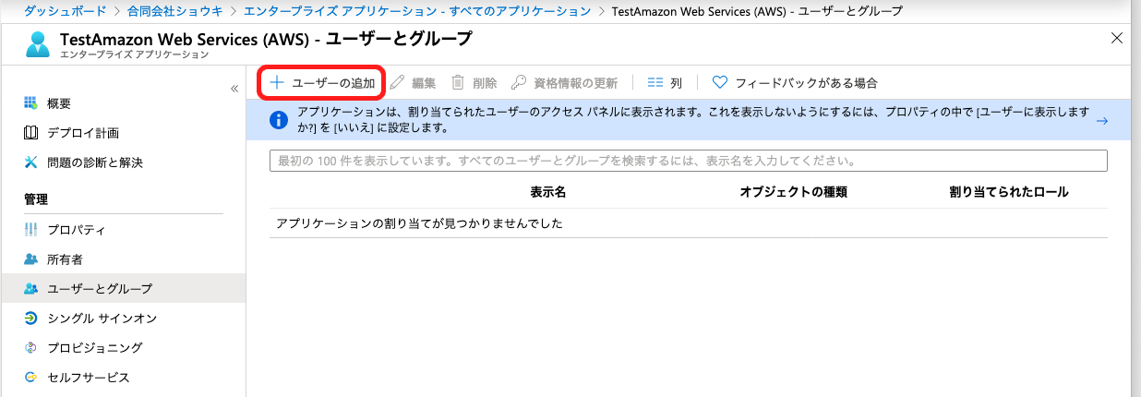Click the 編集 pencil icon

click(x=397, y=82)
